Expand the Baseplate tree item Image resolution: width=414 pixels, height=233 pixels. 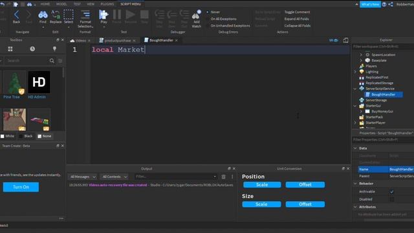coord(361,60)
